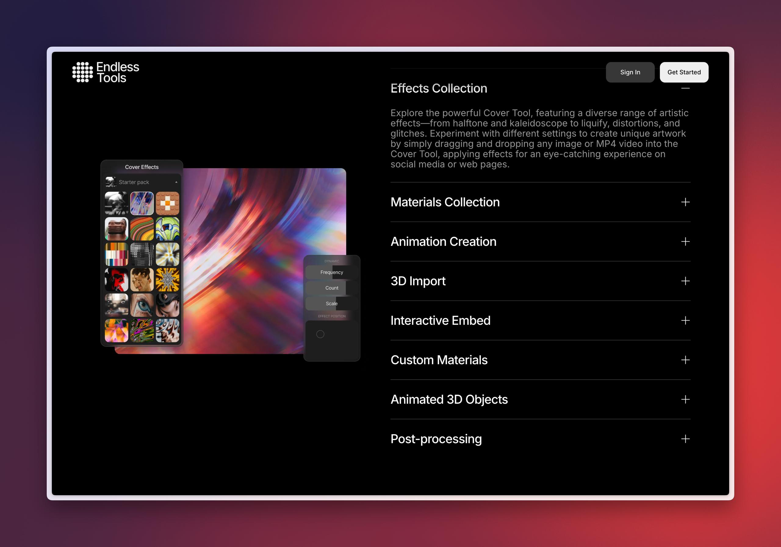Viewport: 781px width, 547px height.
Task: Adjust the Count slider
Action: click(x=332, y=288)
